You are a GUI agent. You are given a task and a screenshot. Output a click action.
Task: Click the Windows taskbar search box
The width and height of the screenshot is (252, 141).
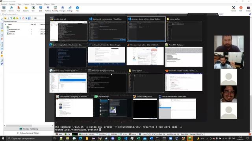[29, 138]
